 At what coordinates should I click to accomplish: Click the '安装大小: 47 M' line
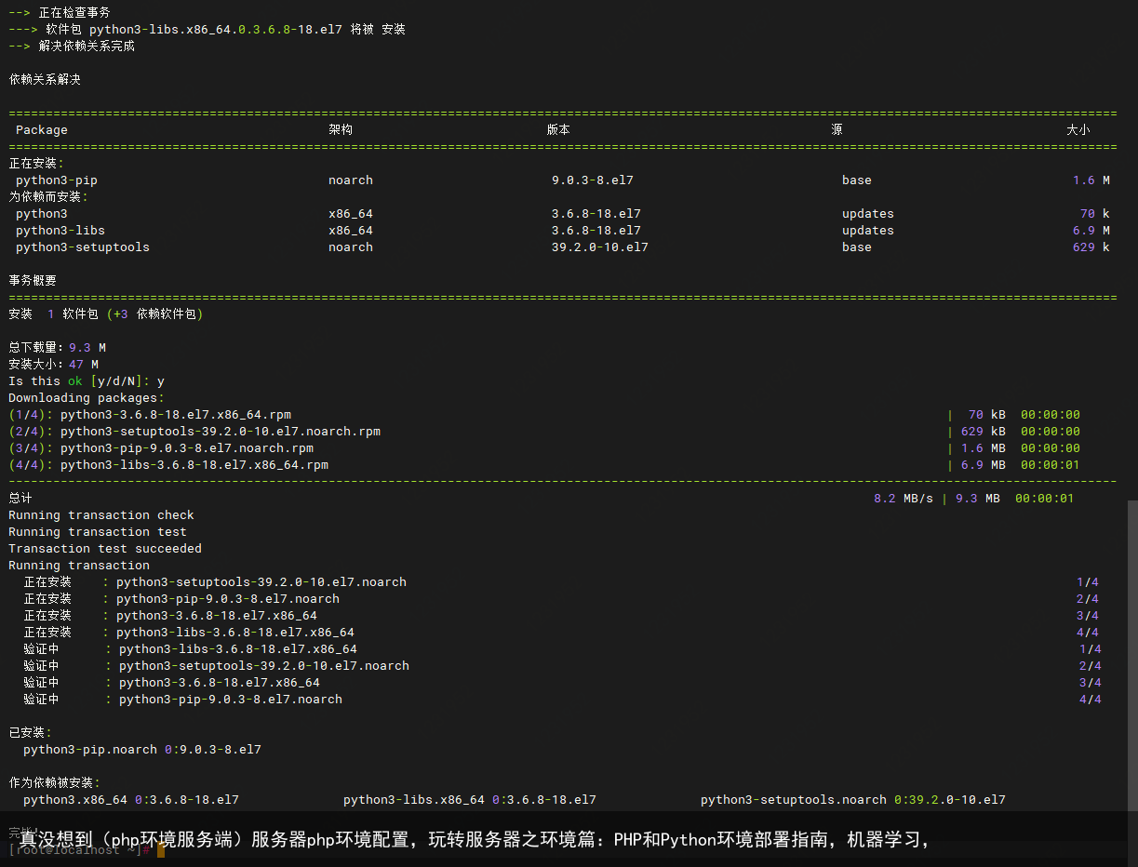(x=54, y=365)
